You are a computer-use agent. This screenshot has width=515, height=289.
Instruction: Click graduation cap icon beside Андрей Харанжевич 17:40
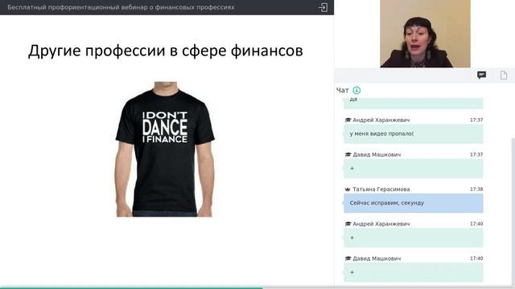tap(348, 224)
